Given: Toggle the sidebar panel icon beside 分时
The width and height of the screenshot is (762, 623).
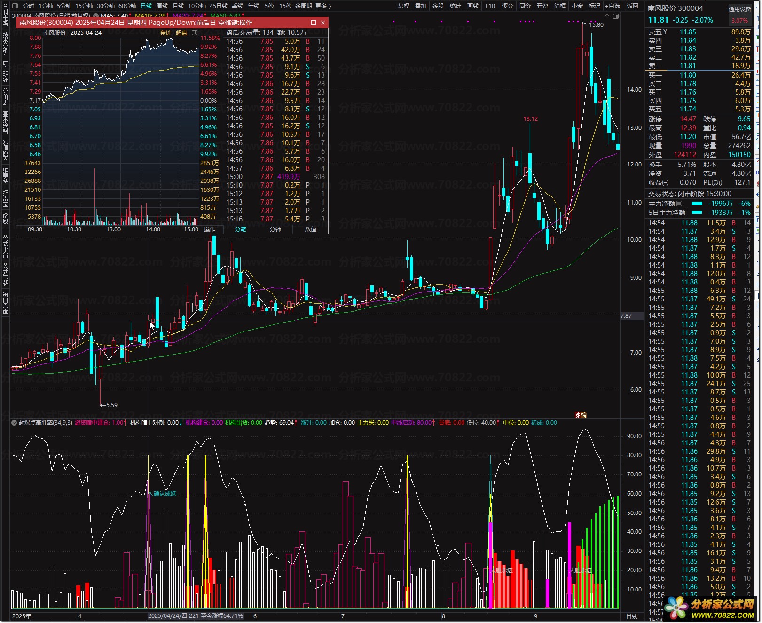Looking at the screenshot, I should [x=15, y=6].
